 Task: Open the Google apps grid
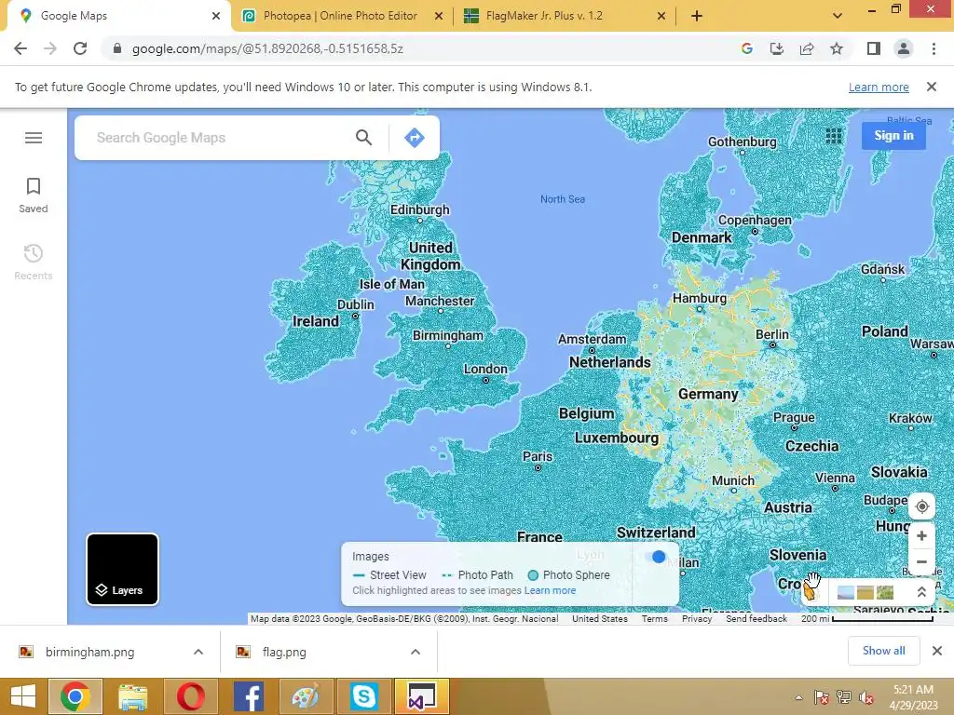tap(834, 136)
